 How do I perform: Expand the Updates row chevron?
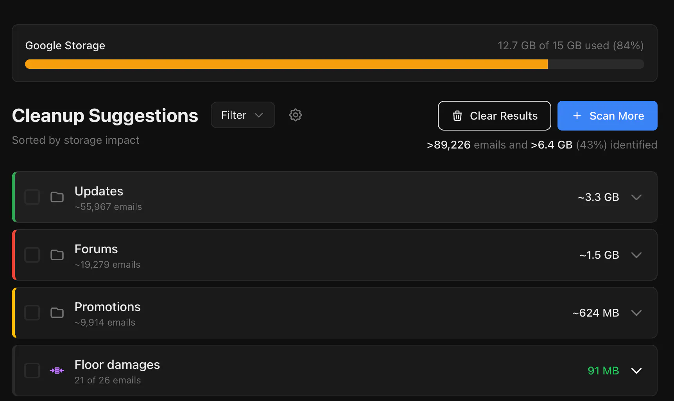(636, 197)
